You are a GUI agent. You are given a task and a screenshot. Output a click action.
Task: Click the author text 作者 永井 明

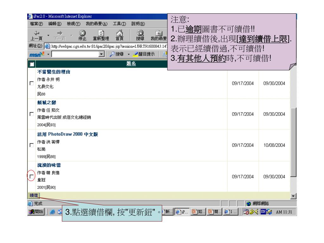click(48, 79)
